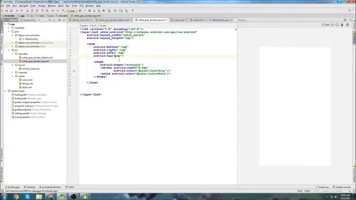Click the Debug app bug icon
The image size is (356, 200).
(x=90, y=11)
